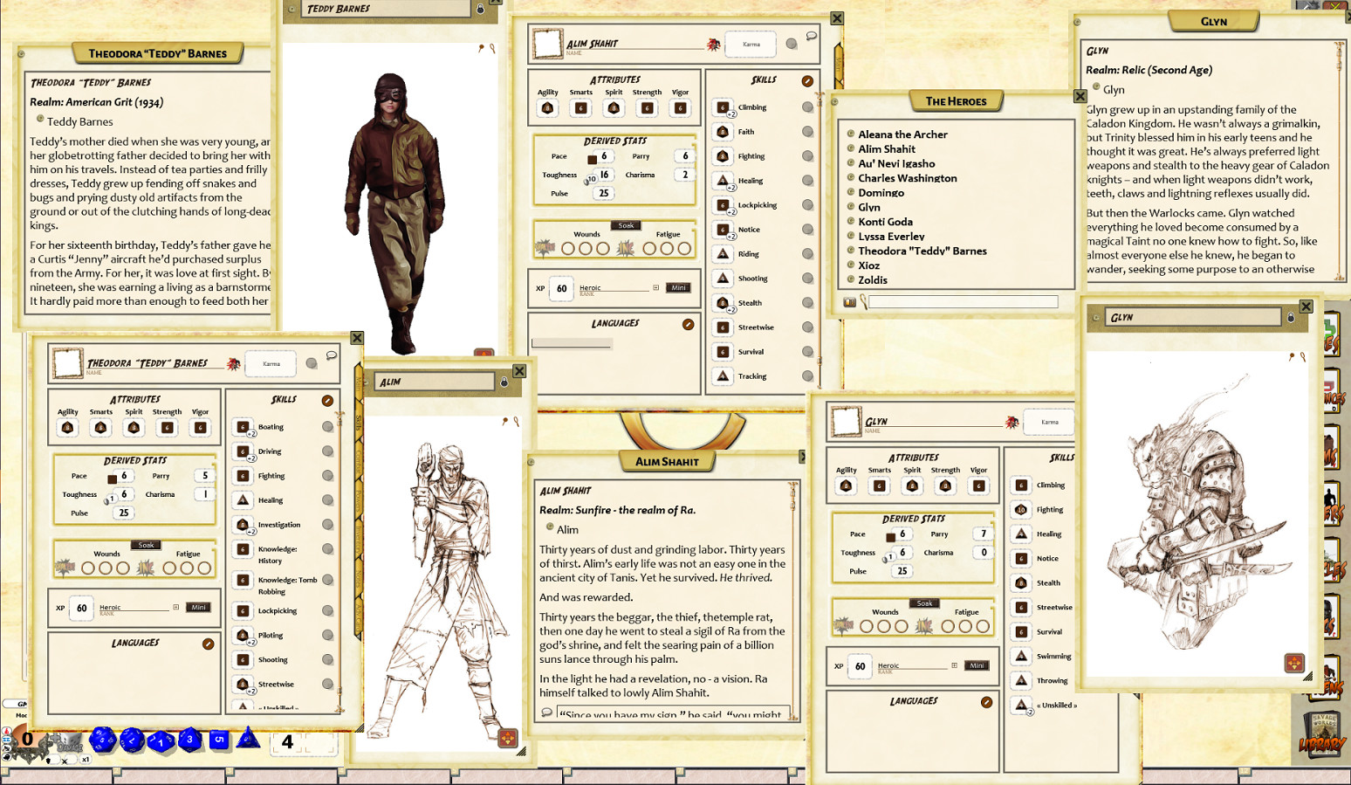Roll Alim's Shooting skill die
Screen dimensions: 1351x785
[724, 278]
